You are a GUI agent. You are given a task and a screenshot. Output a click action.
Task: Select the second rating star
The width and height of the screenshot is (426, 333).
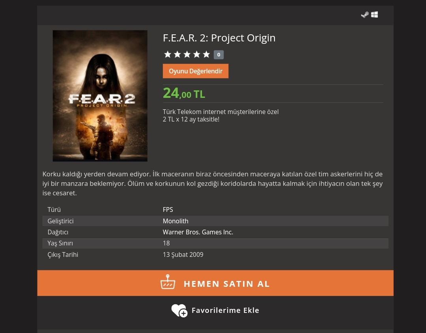pos(177,54)
